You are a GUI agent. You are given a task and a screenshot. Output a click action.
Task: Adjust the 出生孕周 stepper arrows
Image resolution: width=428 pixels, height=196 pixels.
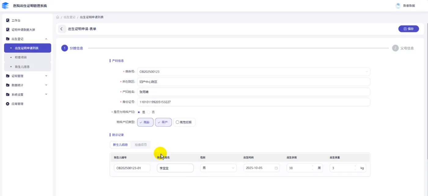(x=312, y=168)
